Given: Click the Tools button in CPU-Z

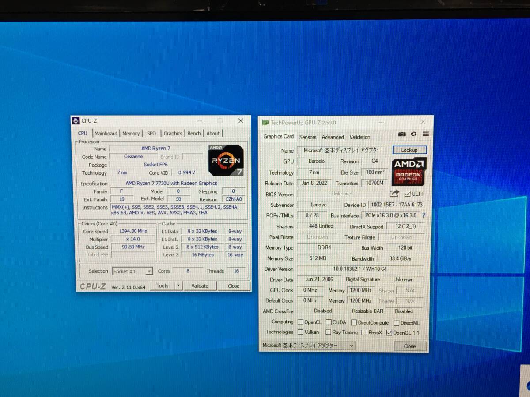Looking at the screenshot, I should (163, 286).
